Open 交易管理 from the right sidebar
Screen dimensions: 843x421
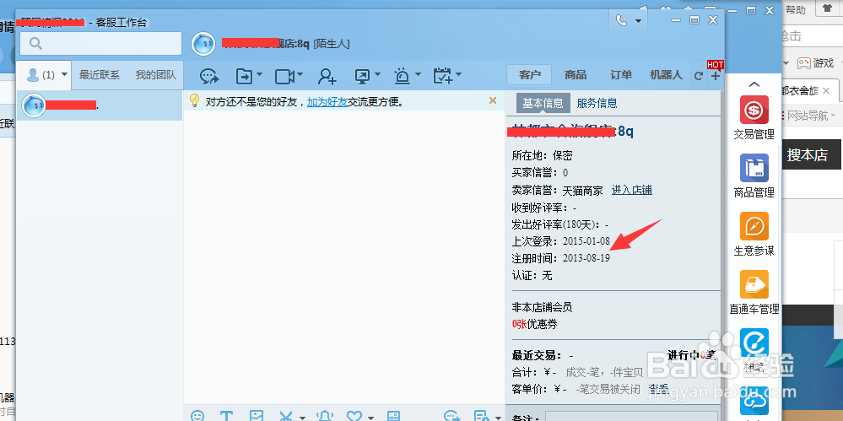pyautogui.click(x=754, y=118)
